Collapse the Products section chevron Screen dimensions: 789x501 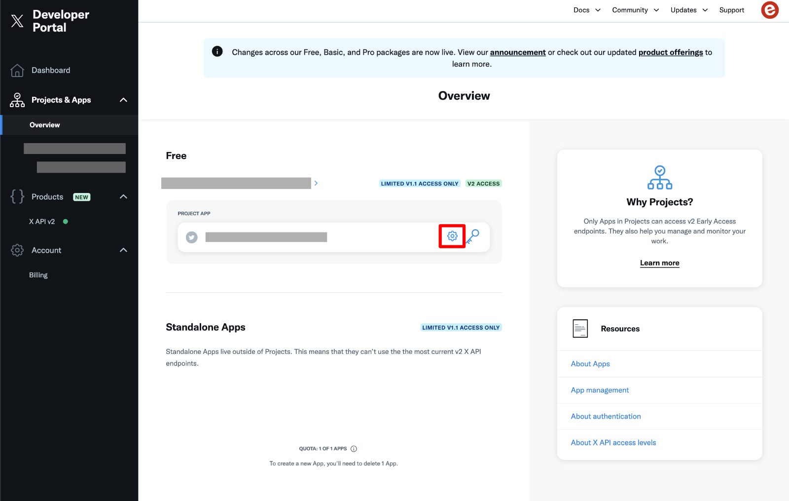point(124,197)
